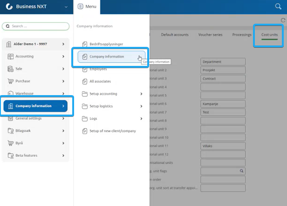
Task: Switch to the Processings tab
Action: click(242, 35)
